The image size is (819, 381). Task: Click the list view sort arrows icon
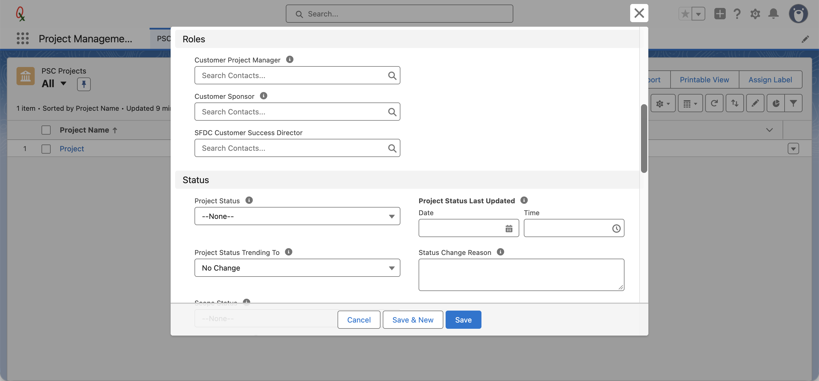click(735, 103)
